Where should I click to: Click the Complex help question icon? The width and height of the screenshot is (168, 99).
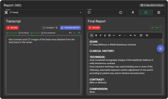(57, 28)
